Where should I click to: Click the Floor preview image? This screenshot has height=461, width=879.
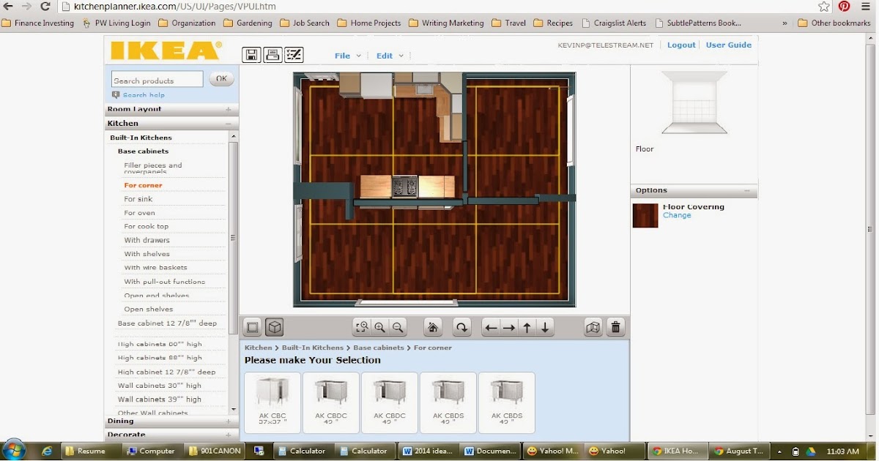coord(694,102)
